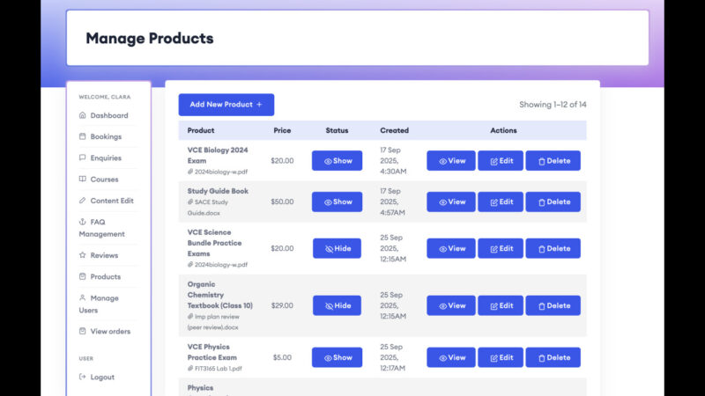Click the Study Guide Book title
Image resolution: width=705 pixels, height=396 pixels.
pos(218,191)
